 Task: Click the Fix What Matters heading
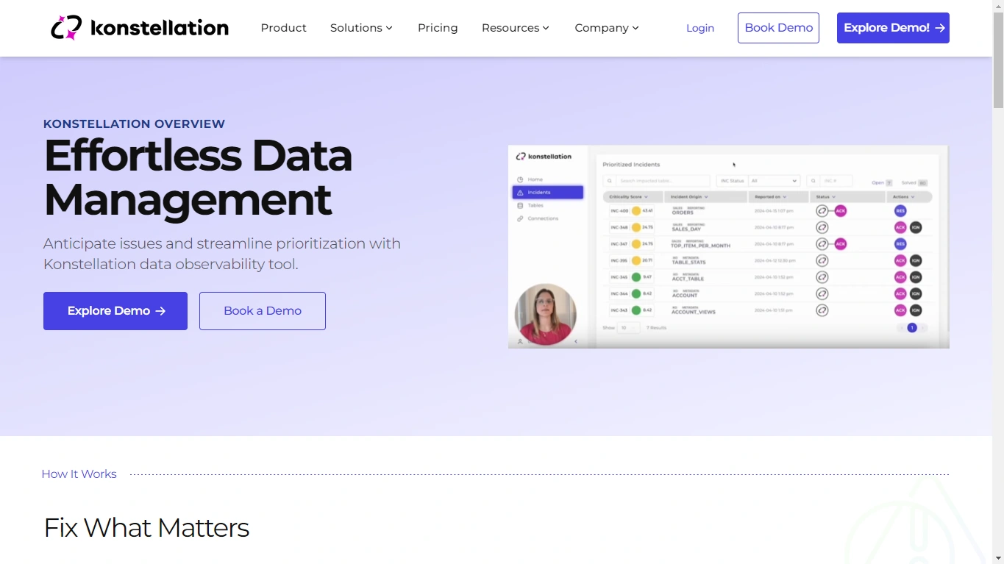[x=146, y=528]
